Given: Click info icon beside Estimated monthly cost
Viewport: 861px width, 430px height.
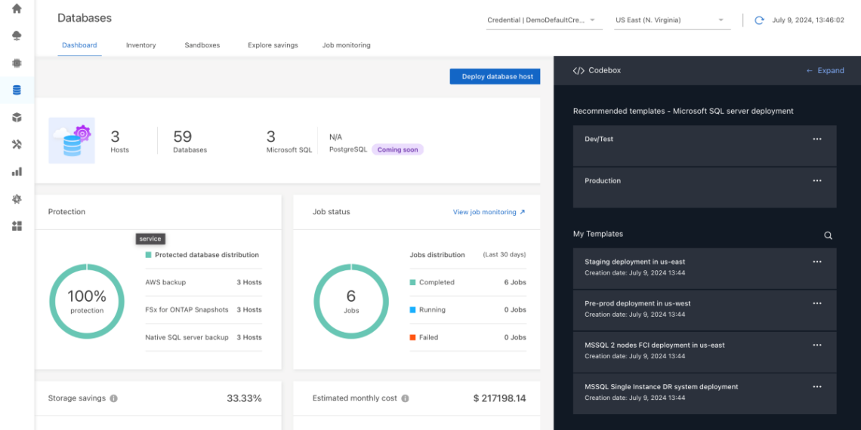Looking at the screenshot, I should pyautogui.click(x=405, y=398).
